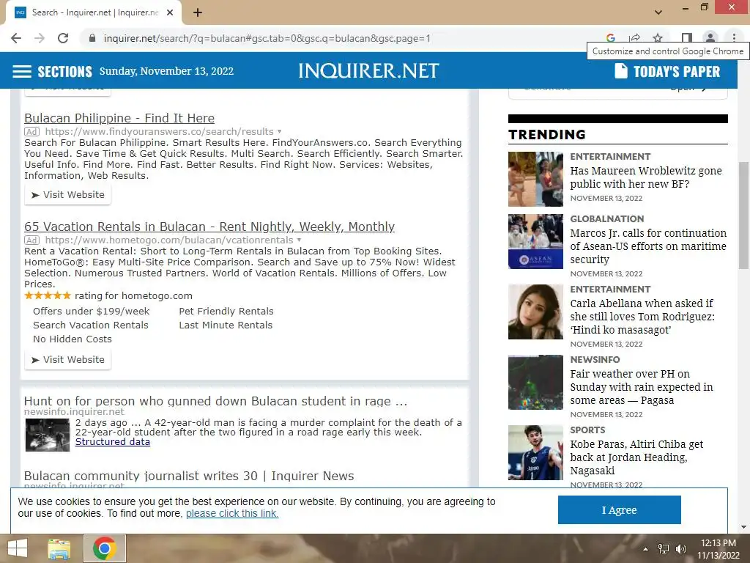Open the Windows Start menu
The height and width of the screenshot is (563, 750).
pos(18,548)
